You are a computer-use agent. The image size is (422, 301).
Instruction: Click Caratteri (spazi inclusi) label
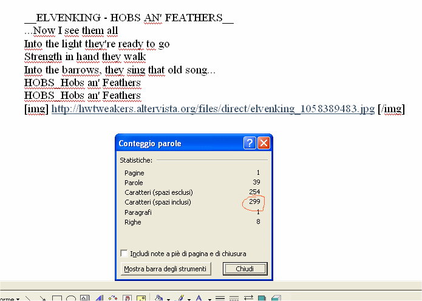click(158, 202)
